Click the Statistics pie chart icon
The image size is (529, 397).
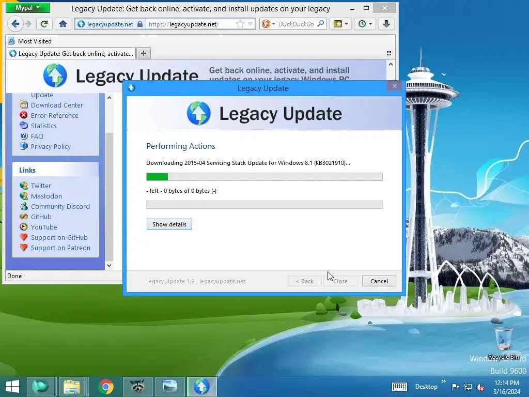[24, 126]
